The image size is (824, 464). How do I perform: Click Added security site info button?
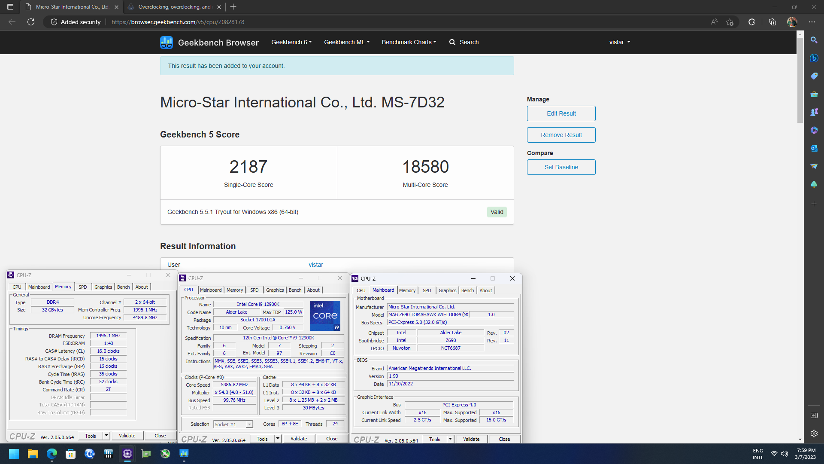click(x=76, y=22)
